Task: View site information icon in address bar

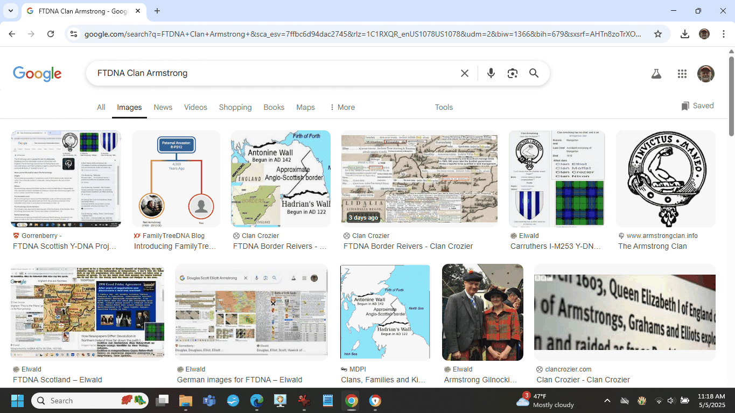Action: [x=75, y=34]
